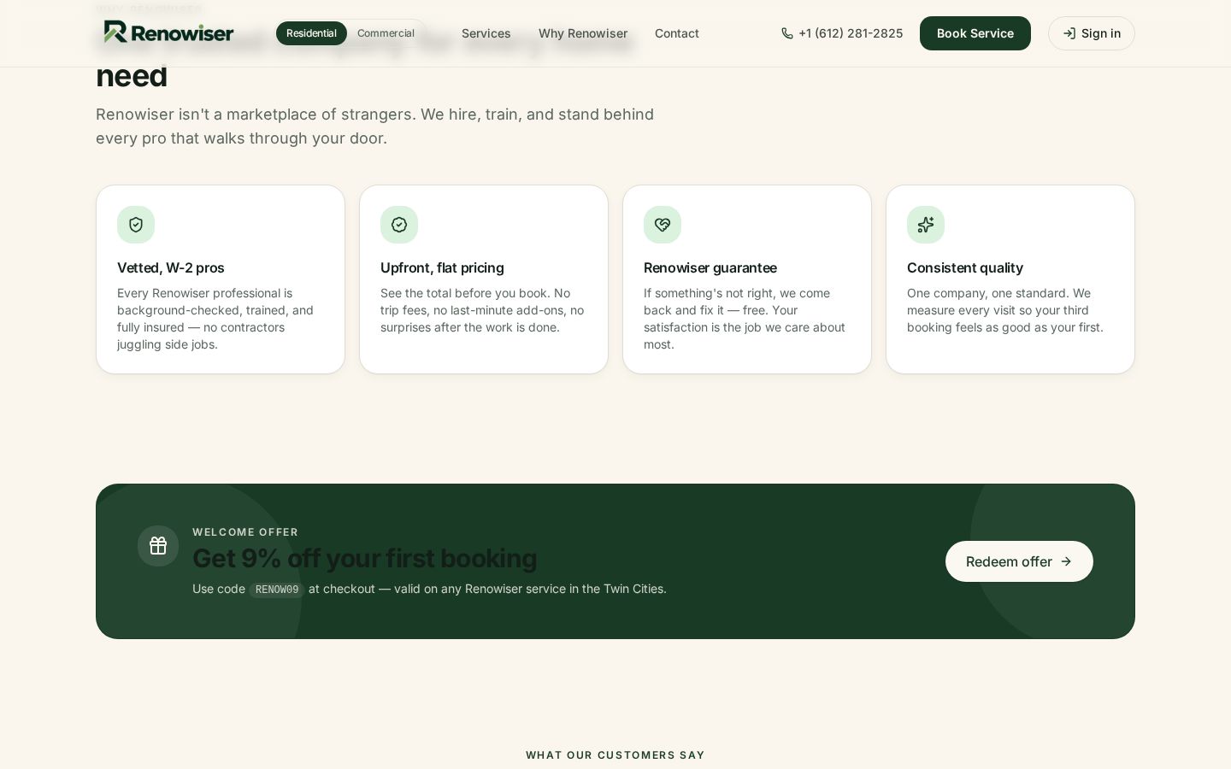Click the RENOW09 promo code

point(277,590)
